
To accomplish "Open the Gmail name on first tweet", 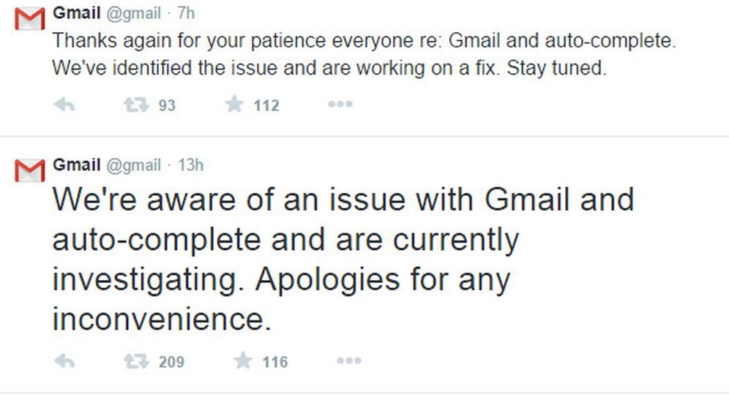I will [x=77, y=14].
